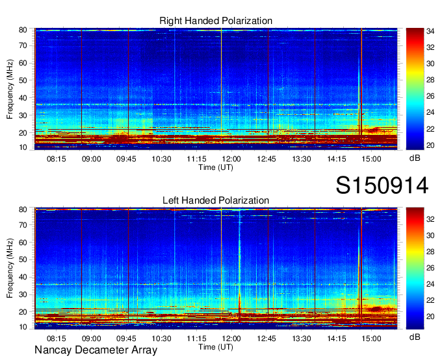The image size is (442, 358).
Task: Click the 14:15 time tick of the top plot
Action: click(x=337, y=159)
